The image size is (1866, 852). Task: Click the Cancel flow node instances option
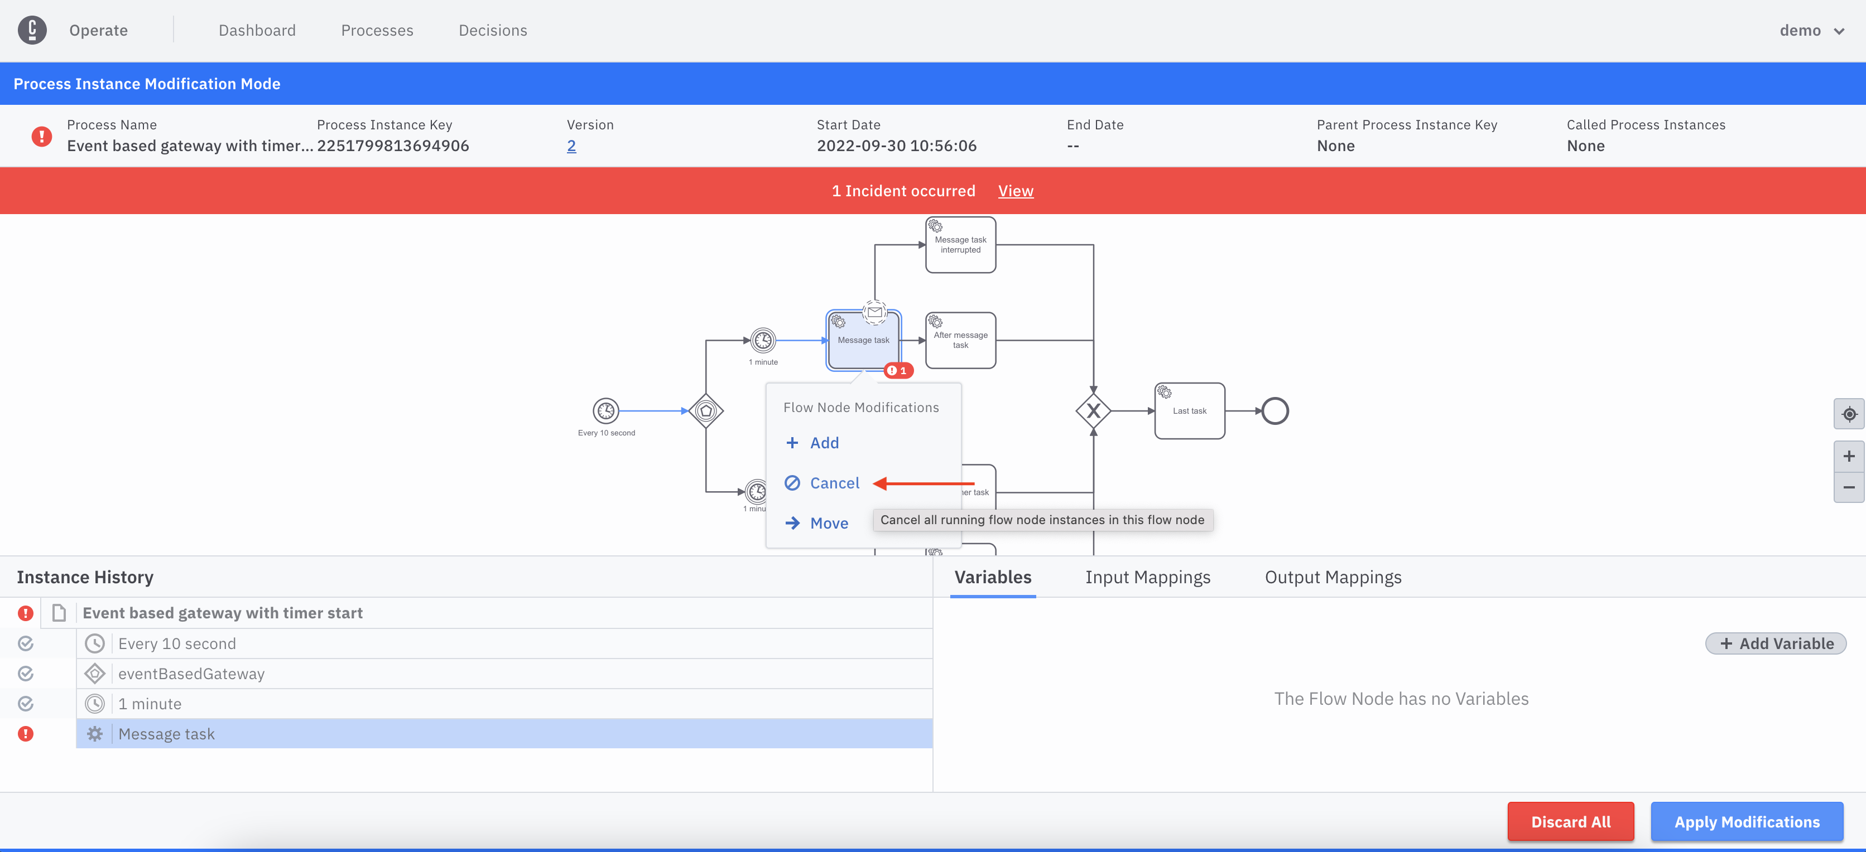[834, 482]
